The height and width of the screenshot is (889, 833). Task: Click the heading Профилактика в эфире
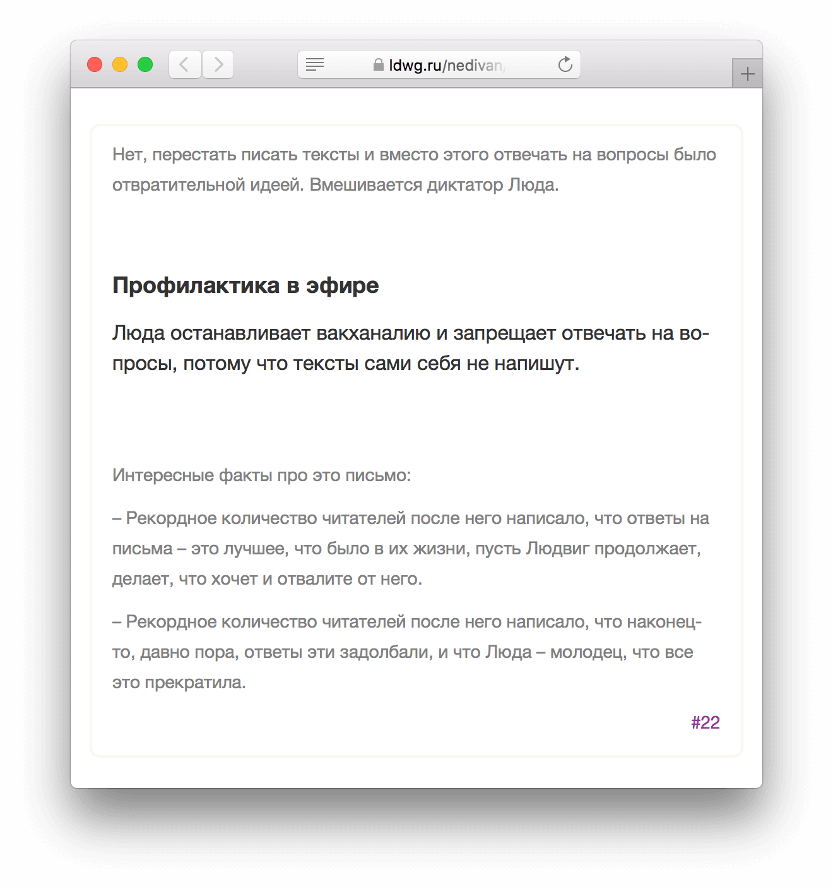[245, 285]
